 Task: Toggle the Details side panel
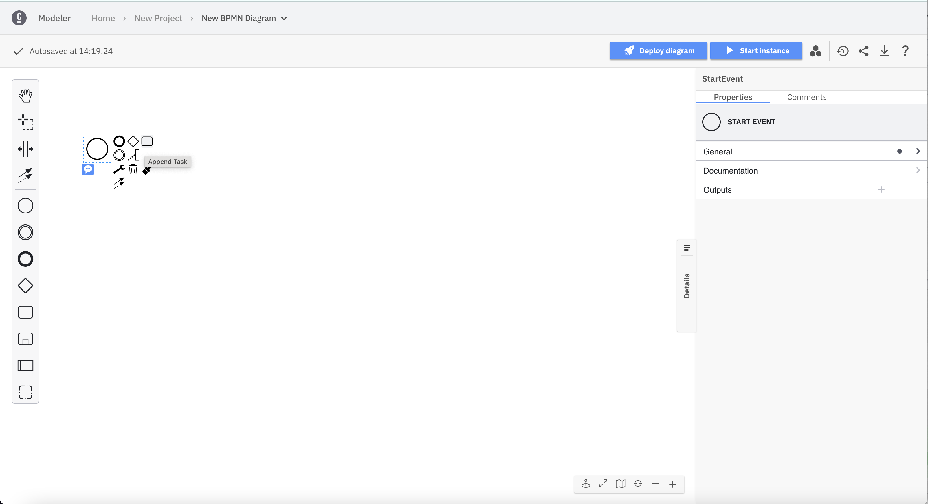tap(687, 286)
